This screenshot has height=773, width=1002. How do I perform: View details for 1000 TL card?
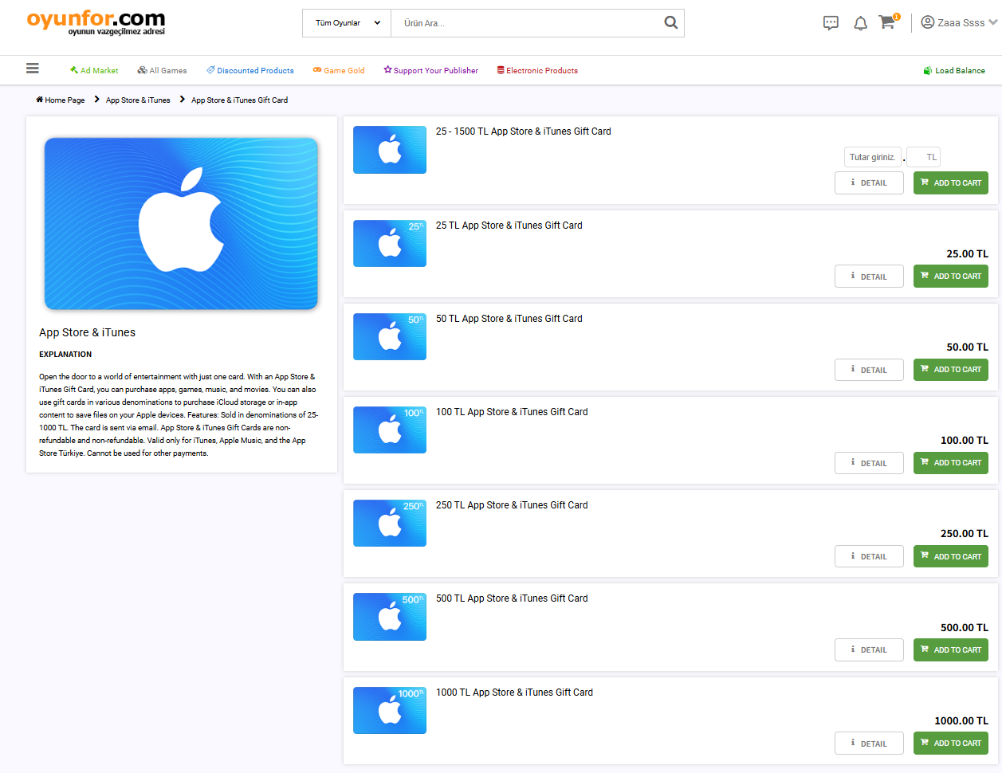[869, 743]
